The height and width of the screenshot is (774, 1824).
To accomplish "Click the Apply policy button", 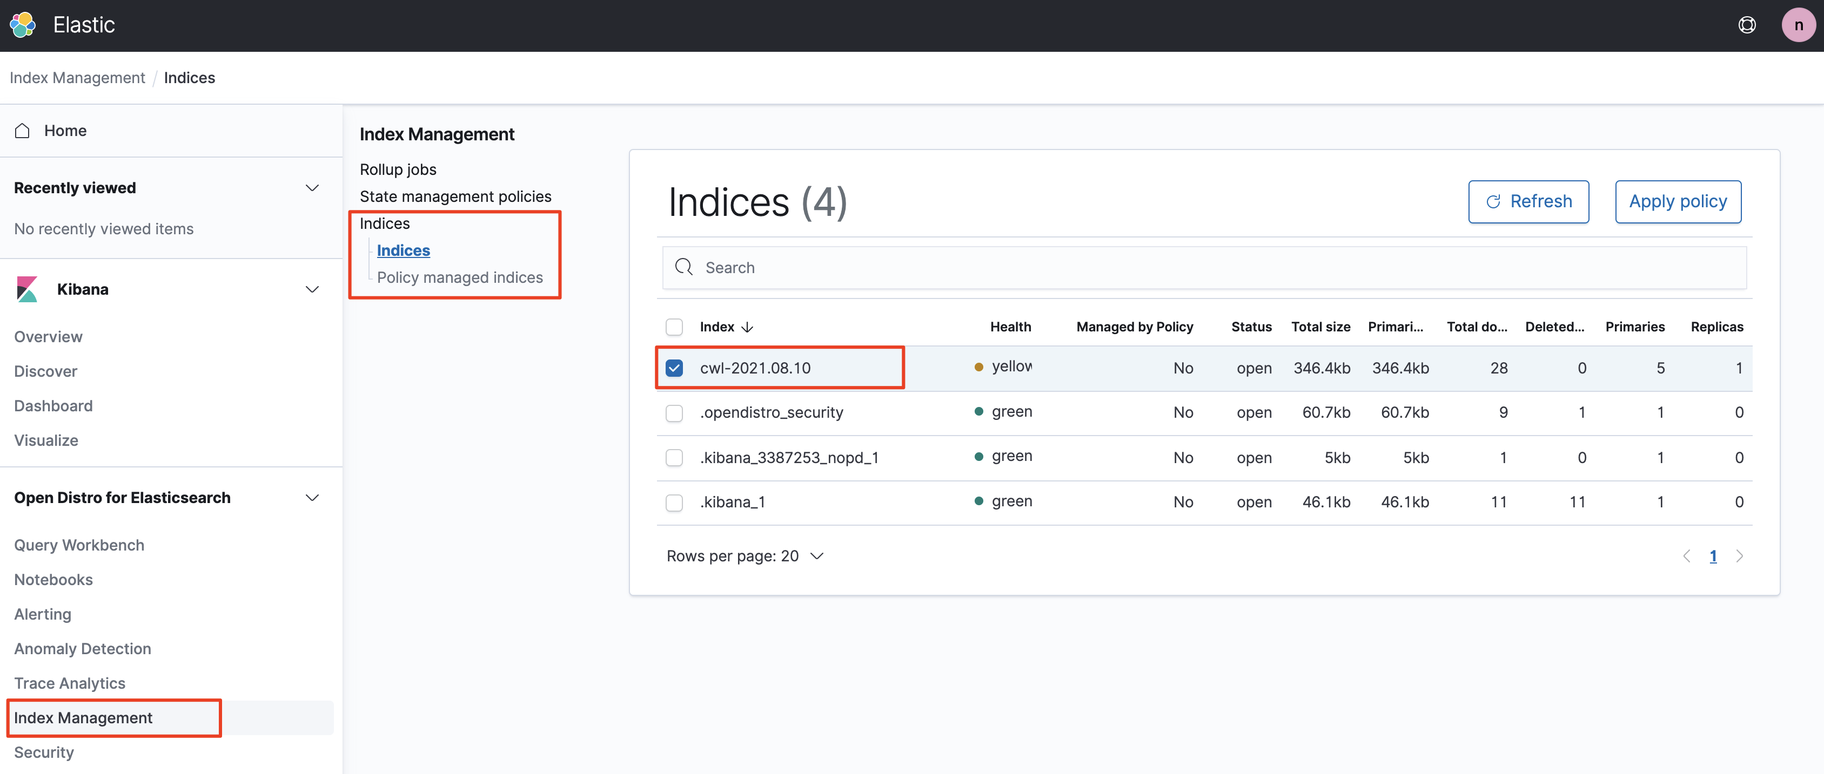I will [1678, 202].
